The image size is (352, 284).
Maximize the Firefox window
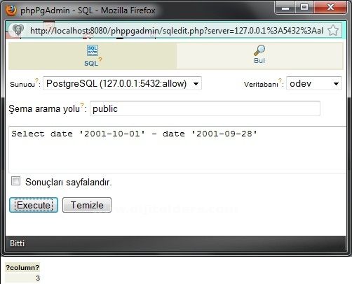304,8
